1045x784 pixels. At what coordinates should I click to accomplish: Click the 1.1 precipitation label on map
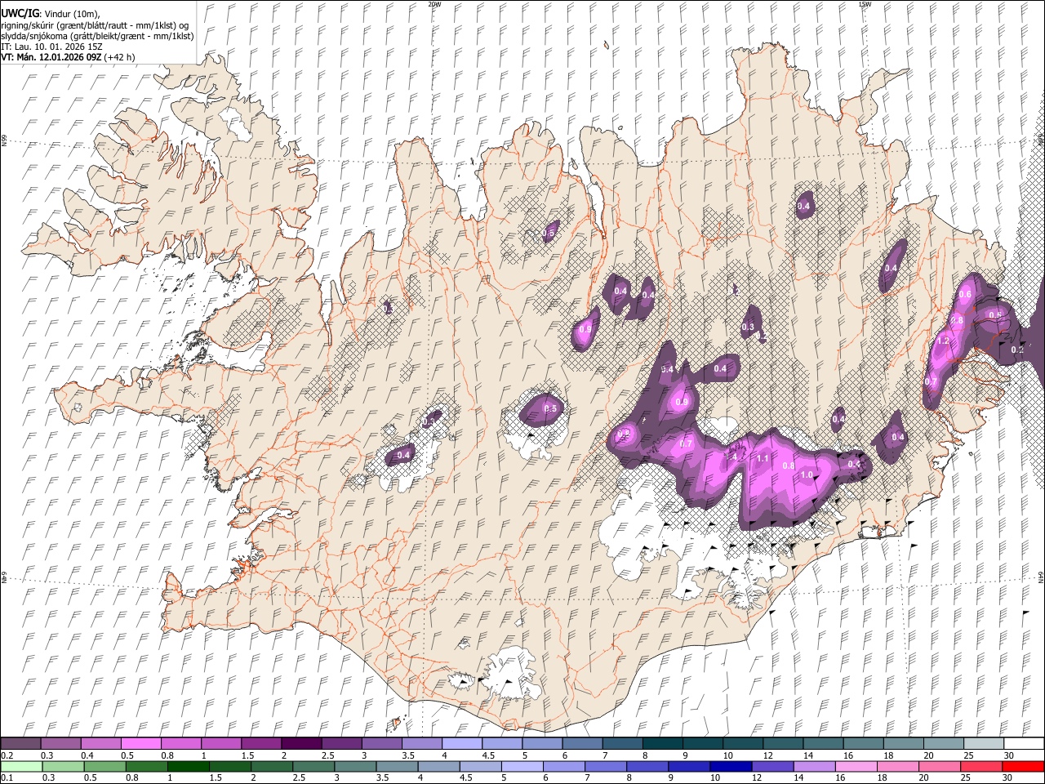(763, 459)
